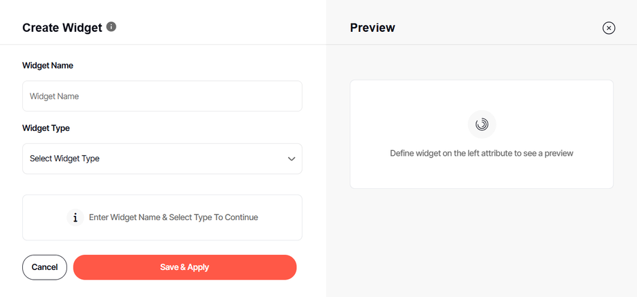Click the info icon beside Create Widget
Image resolution: width=637 pixels, height=297 pixels.
click(x=111, y=27)
